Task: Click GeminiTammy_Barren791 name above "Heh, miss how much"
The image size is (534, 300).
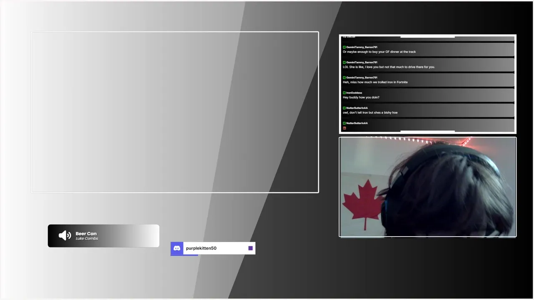Action: point(362,78)
